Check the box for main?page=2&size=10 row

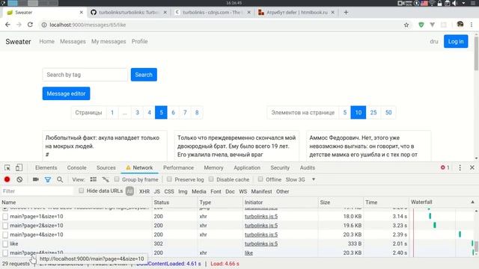(5, 226)
